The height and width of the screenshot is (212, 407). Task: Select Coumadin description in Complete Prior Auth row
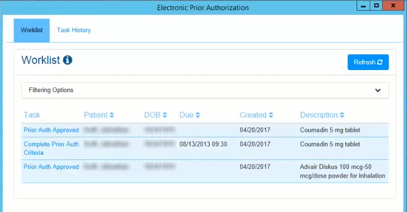coord(330,144)
